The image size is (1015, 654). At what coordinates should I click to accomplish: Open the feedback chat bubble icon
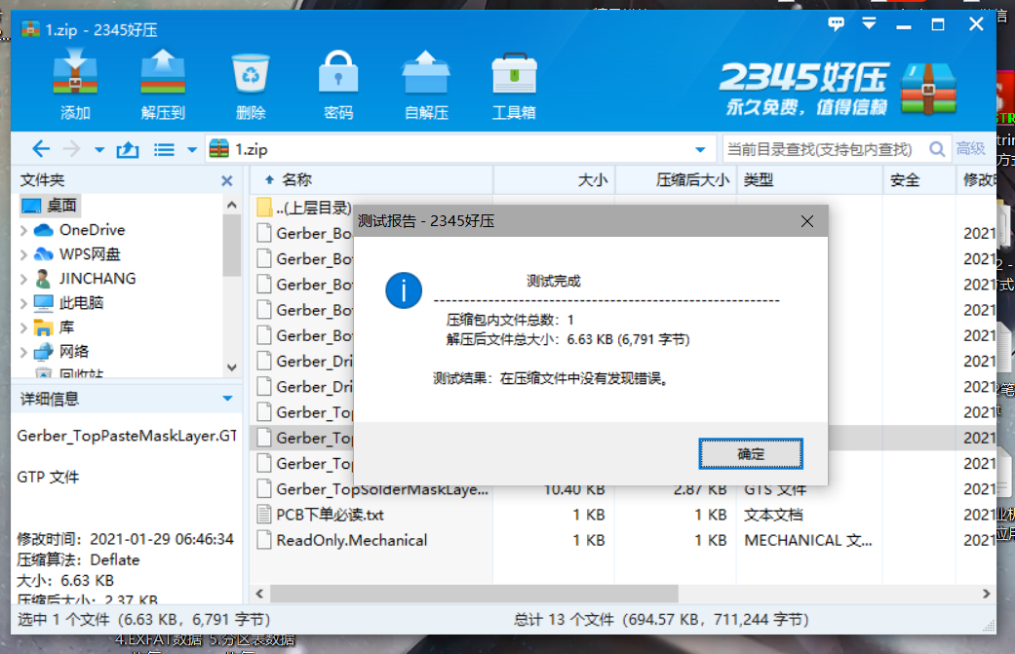[x=837, y=24]
